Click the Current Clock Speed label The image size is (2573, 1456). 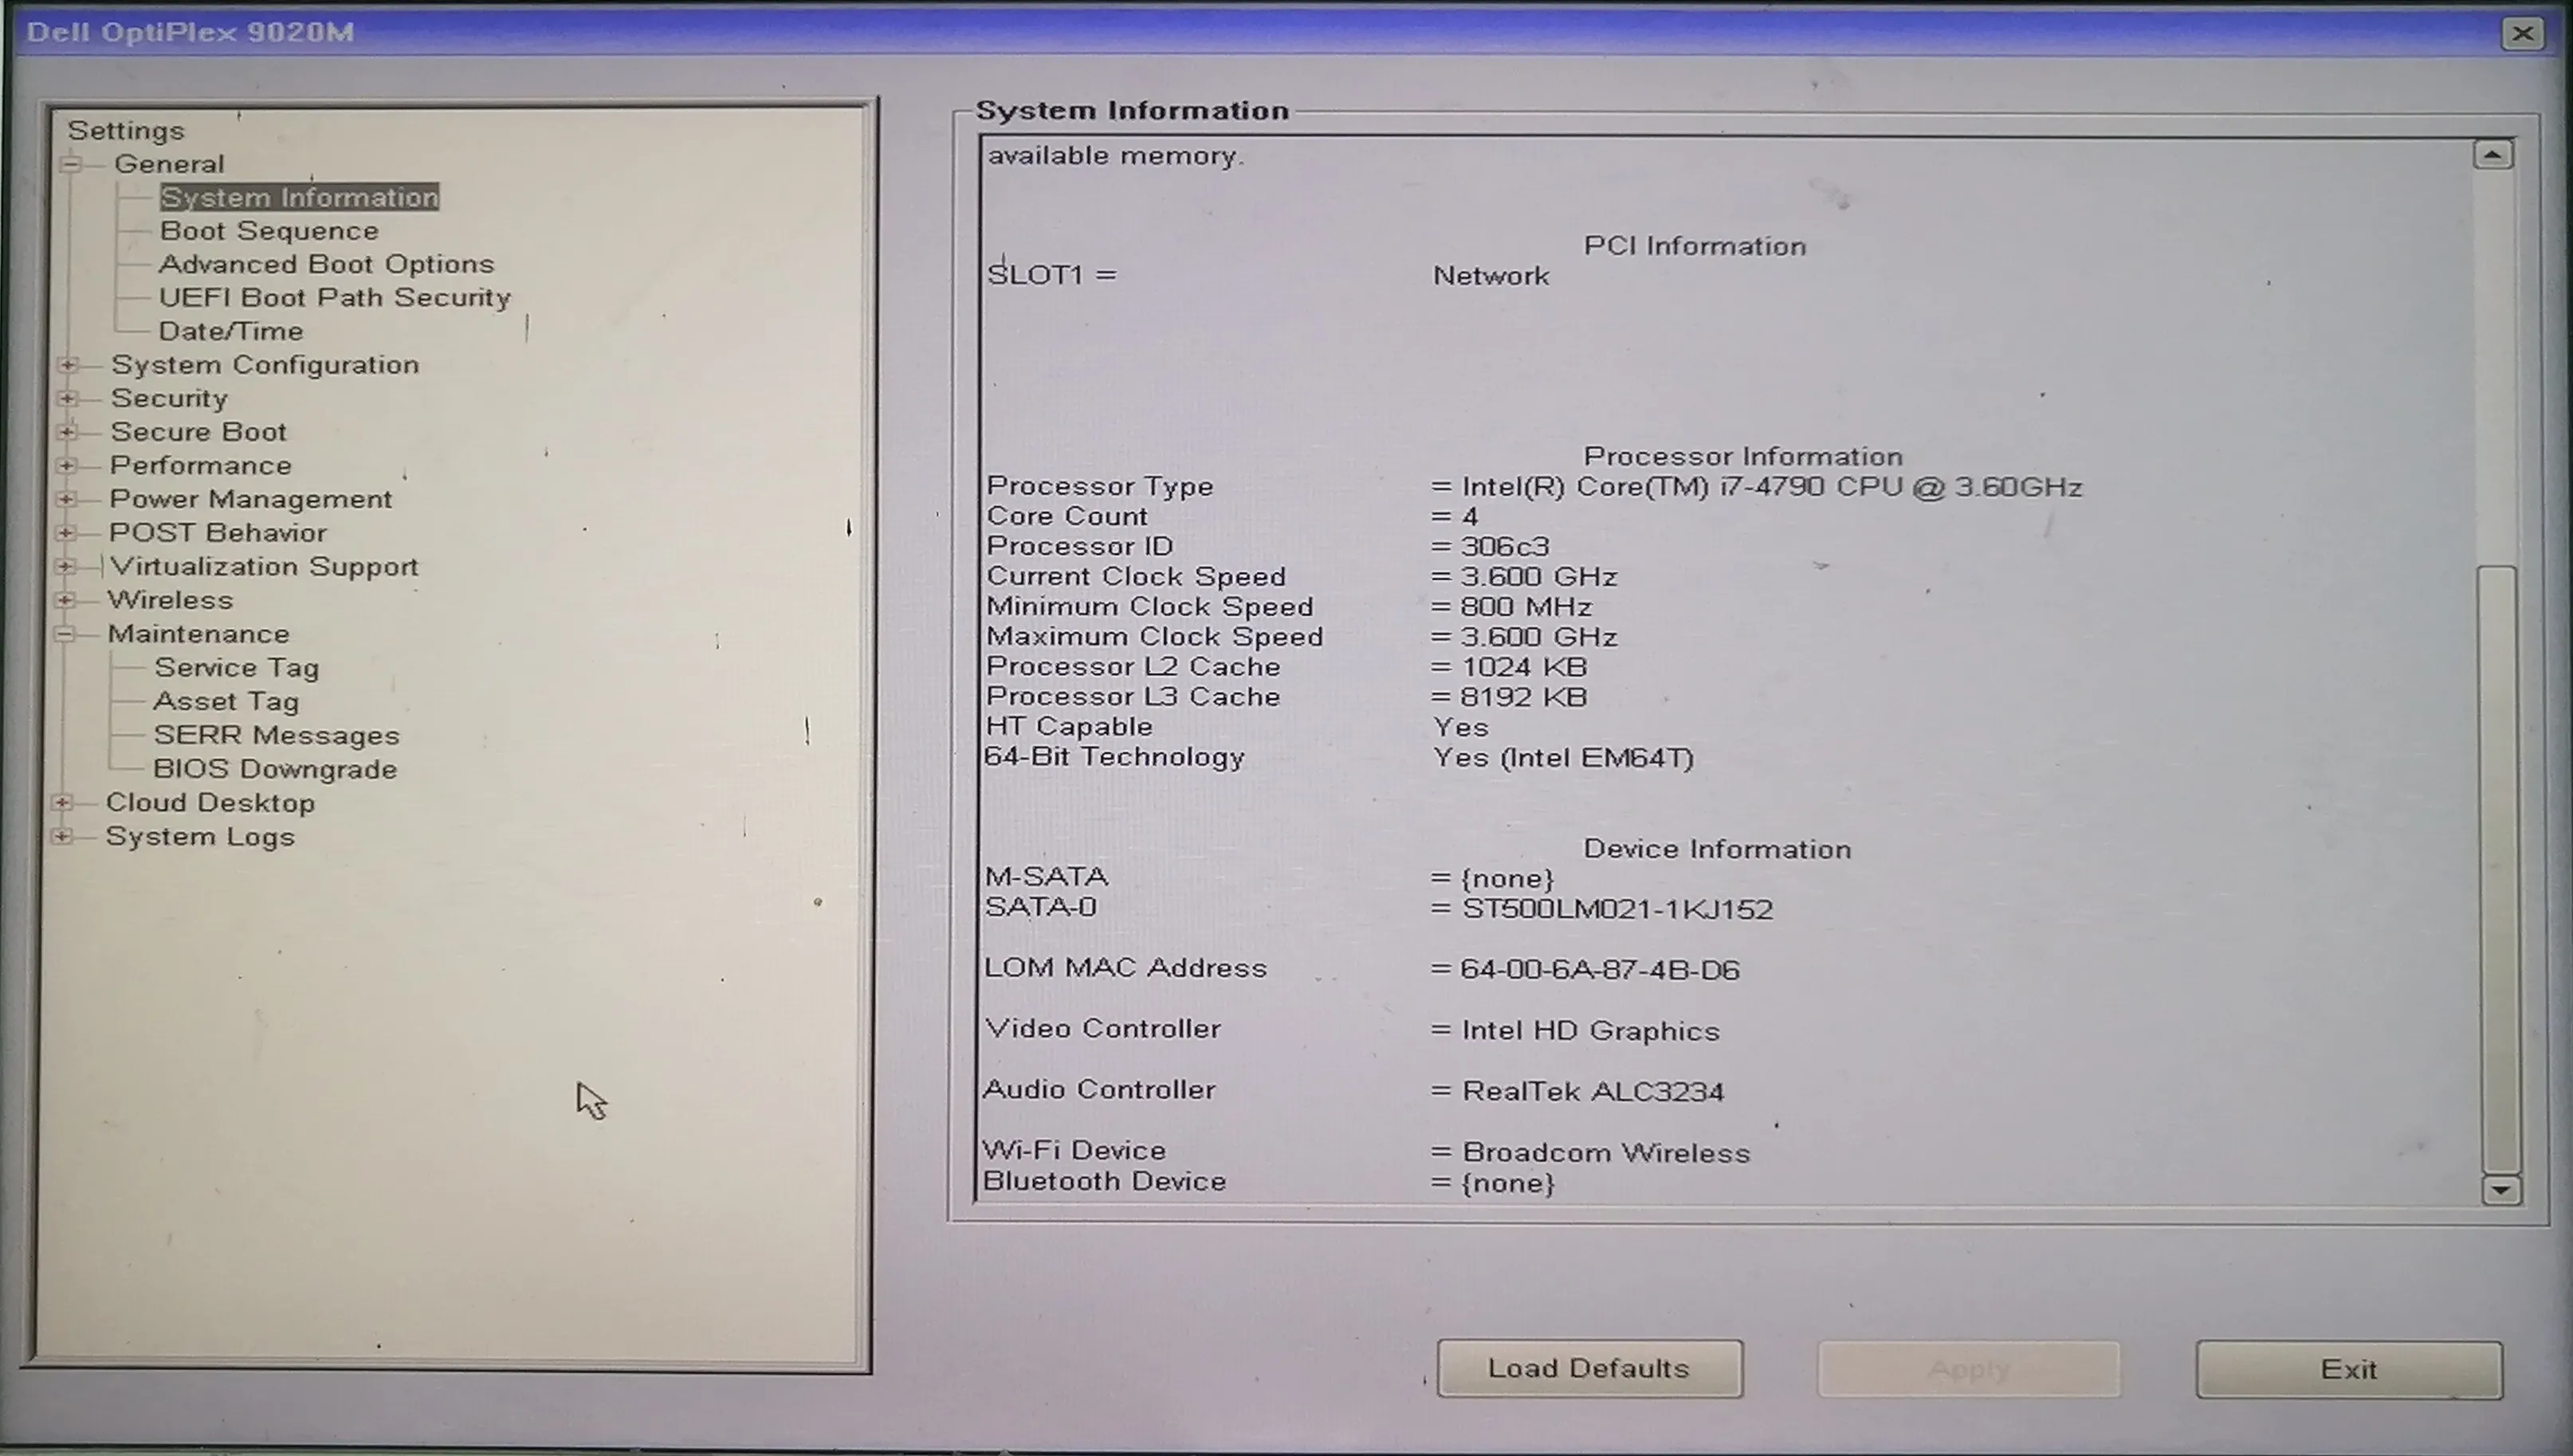point(1136,576)
